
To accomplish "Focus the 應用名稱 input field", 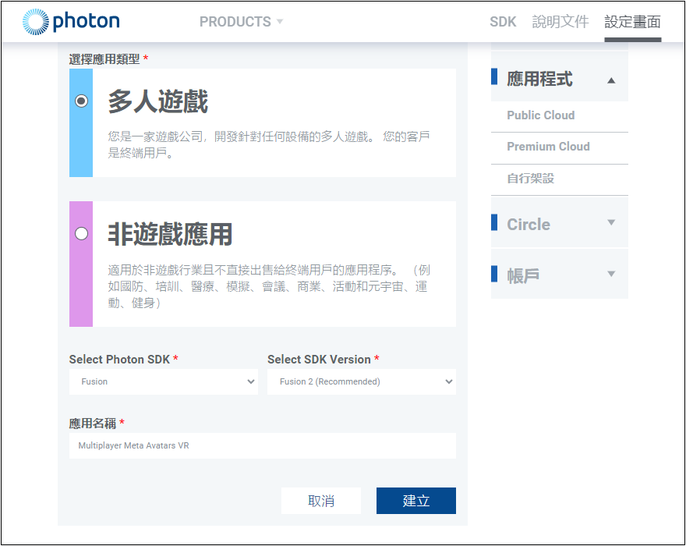I will pos(263,445).
